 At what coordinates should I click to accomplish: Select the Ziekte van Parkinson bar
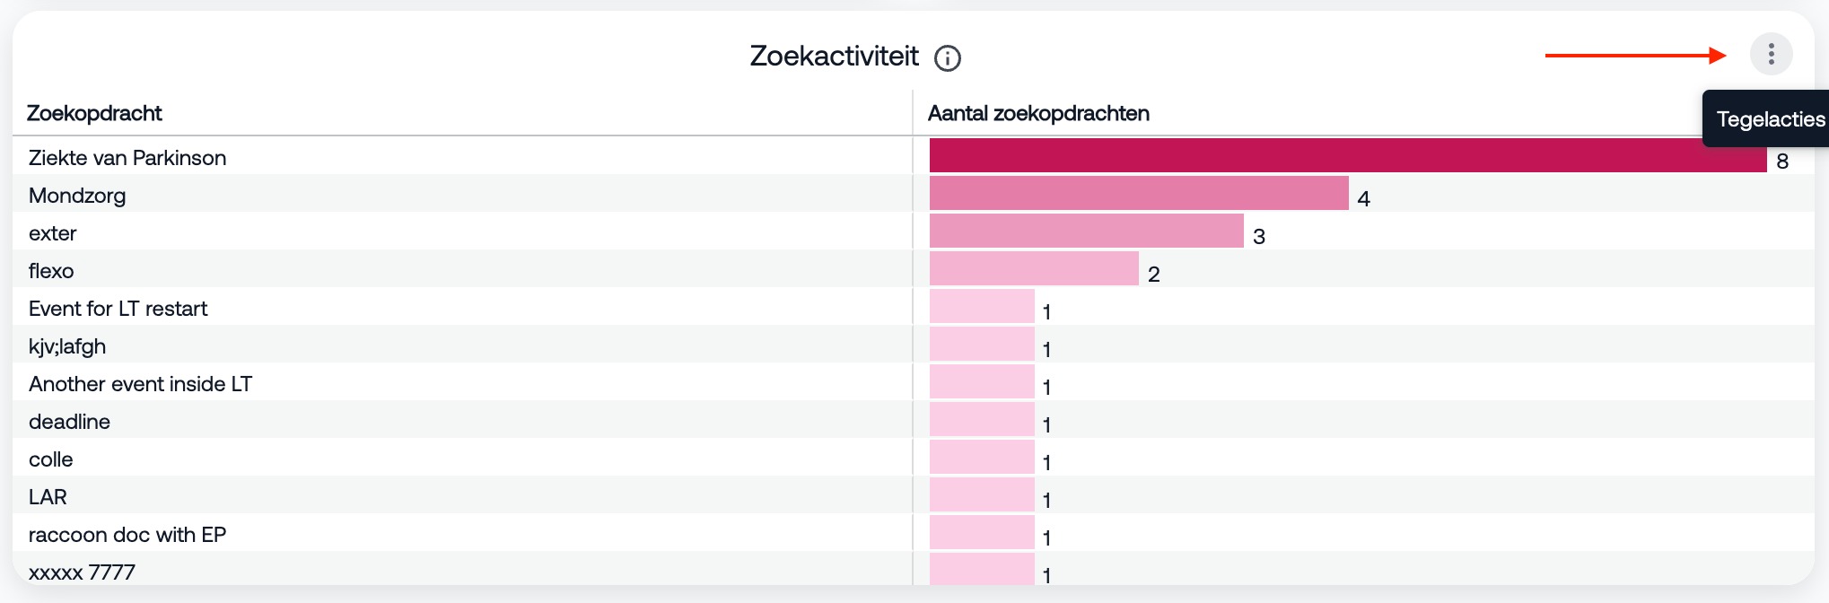(1346, 155)
